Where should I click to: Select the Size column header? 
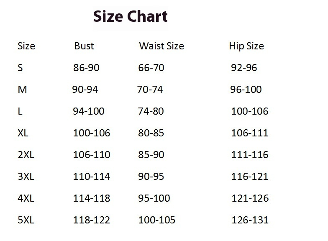[x=26, y=46]
